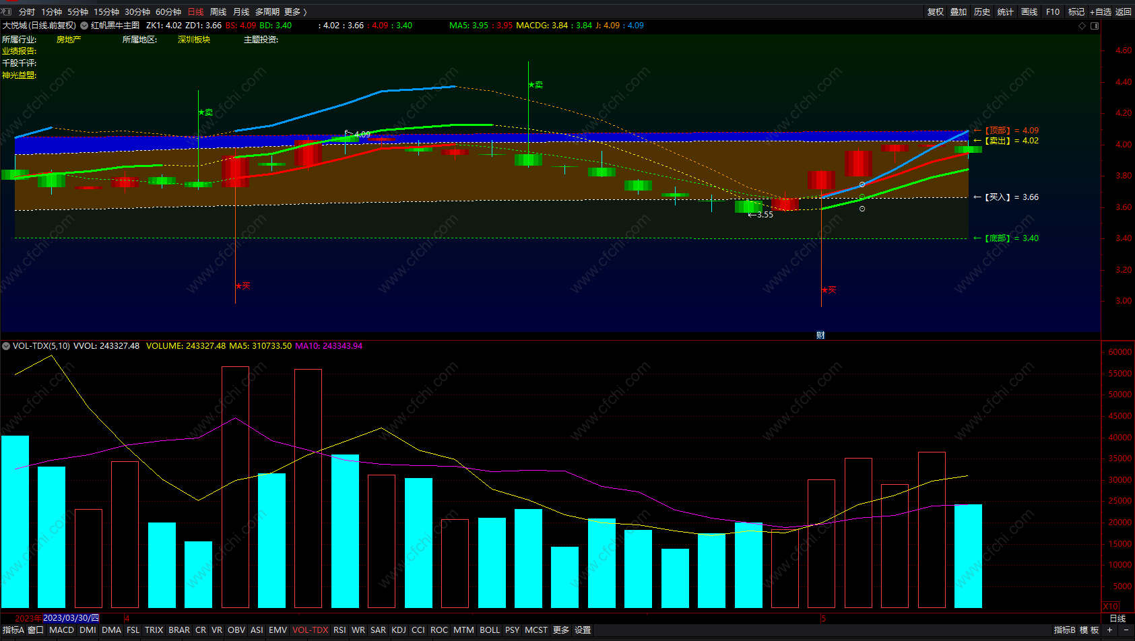Select the ASI indicator tab

coord(257,630)
